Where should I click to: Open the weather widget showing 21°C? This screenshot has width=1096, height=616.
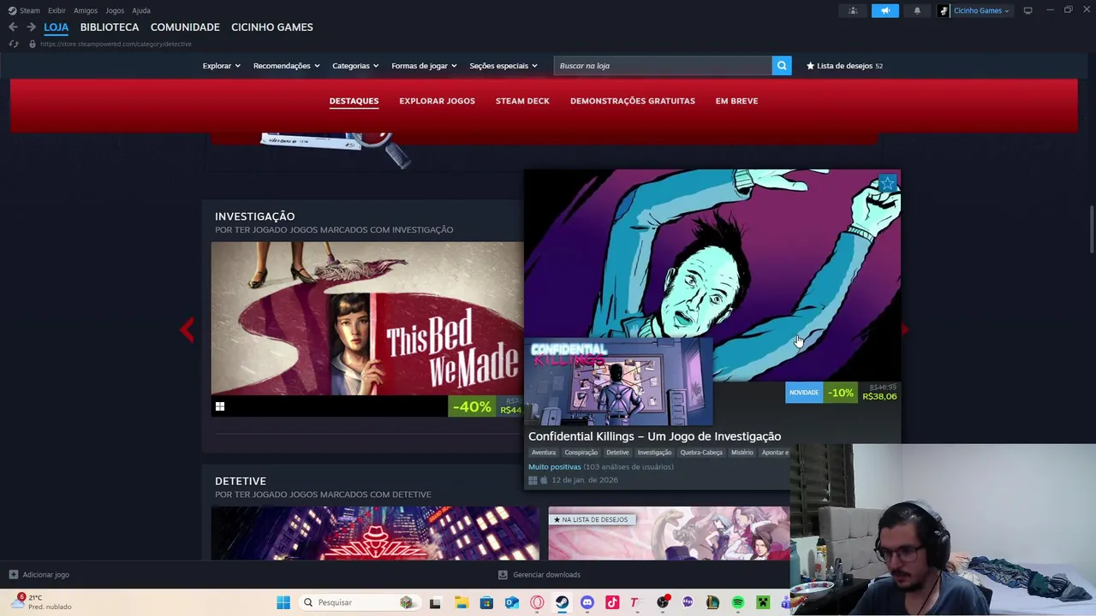coord(41,602)
